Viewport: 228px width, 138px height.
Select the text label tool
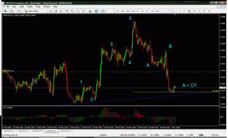pos(209,11)
